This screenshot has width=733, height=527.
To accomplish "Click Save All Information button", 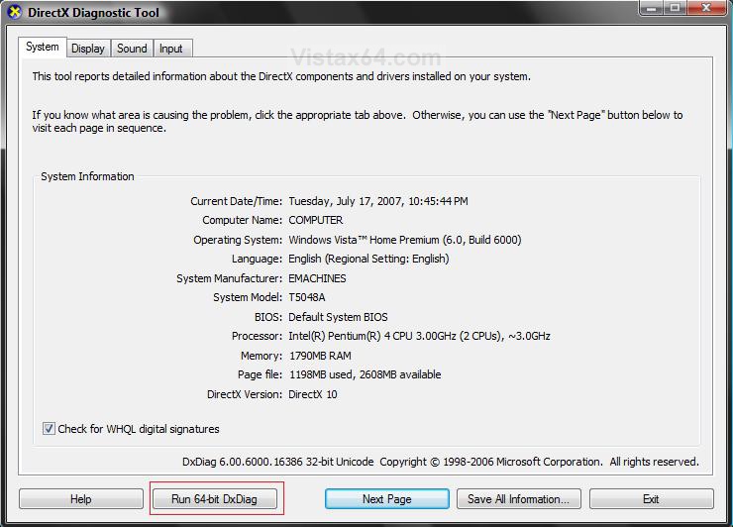I will click(519, 499).
